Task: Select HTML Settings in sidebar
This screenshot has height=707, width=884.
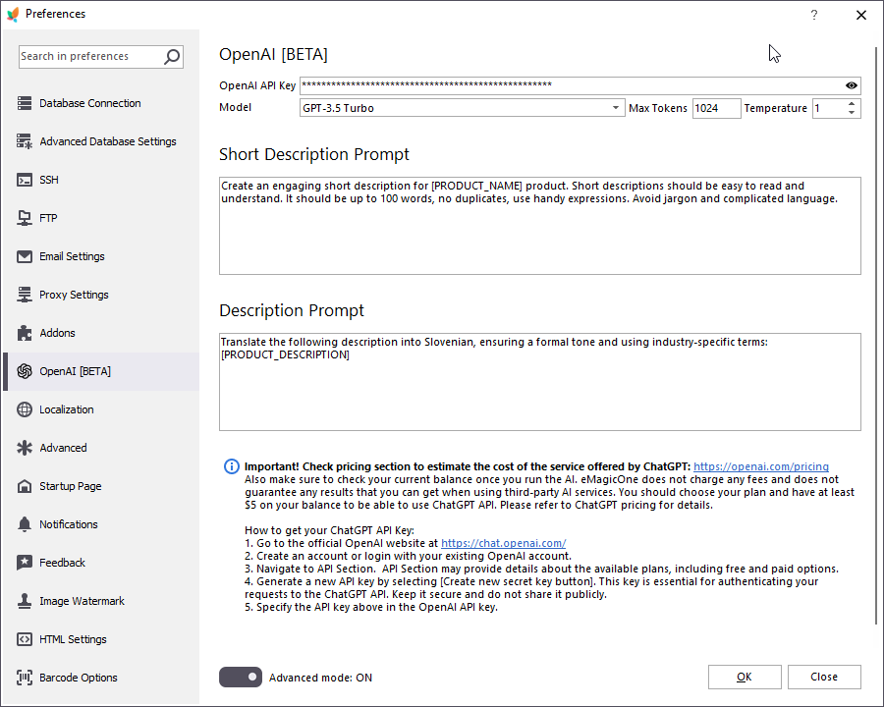Action: coord(101,640)
